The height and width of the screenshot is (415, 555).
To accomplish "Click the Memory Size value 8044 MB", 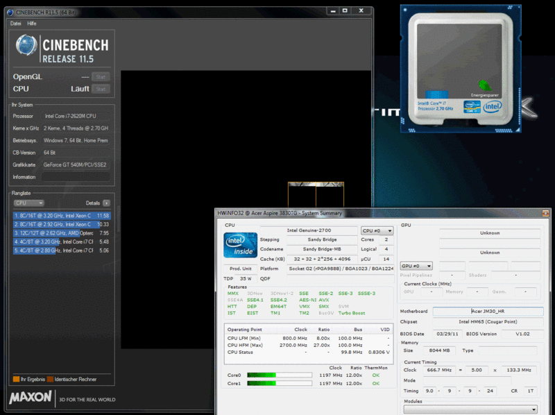I will (x=439, y=350).
